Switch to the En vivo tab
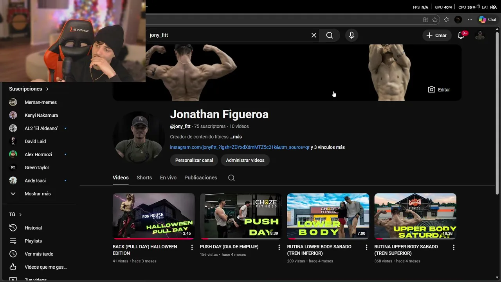The image size is (501, 282). click(168, 178)
